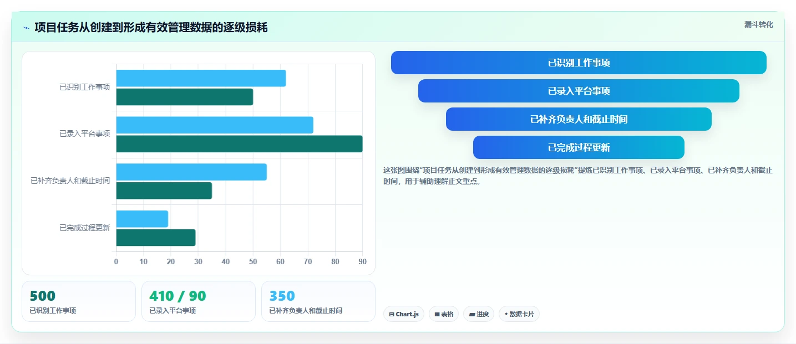Click the title 项目任务从创建到形成有效管理数据的逐级损耗

tap(151, 27)
